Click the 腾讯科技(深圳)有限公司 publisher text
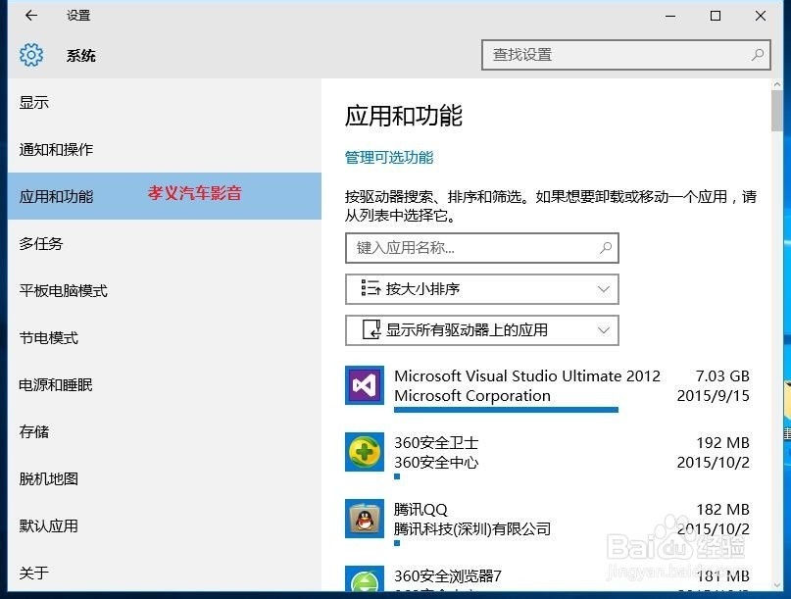The height and width of the screenshot is (599, 791). pyautogui.click(x=472, y=528)
